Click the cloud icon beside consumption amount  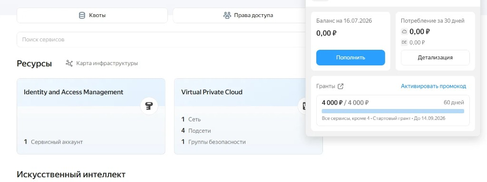click(404, 32)
